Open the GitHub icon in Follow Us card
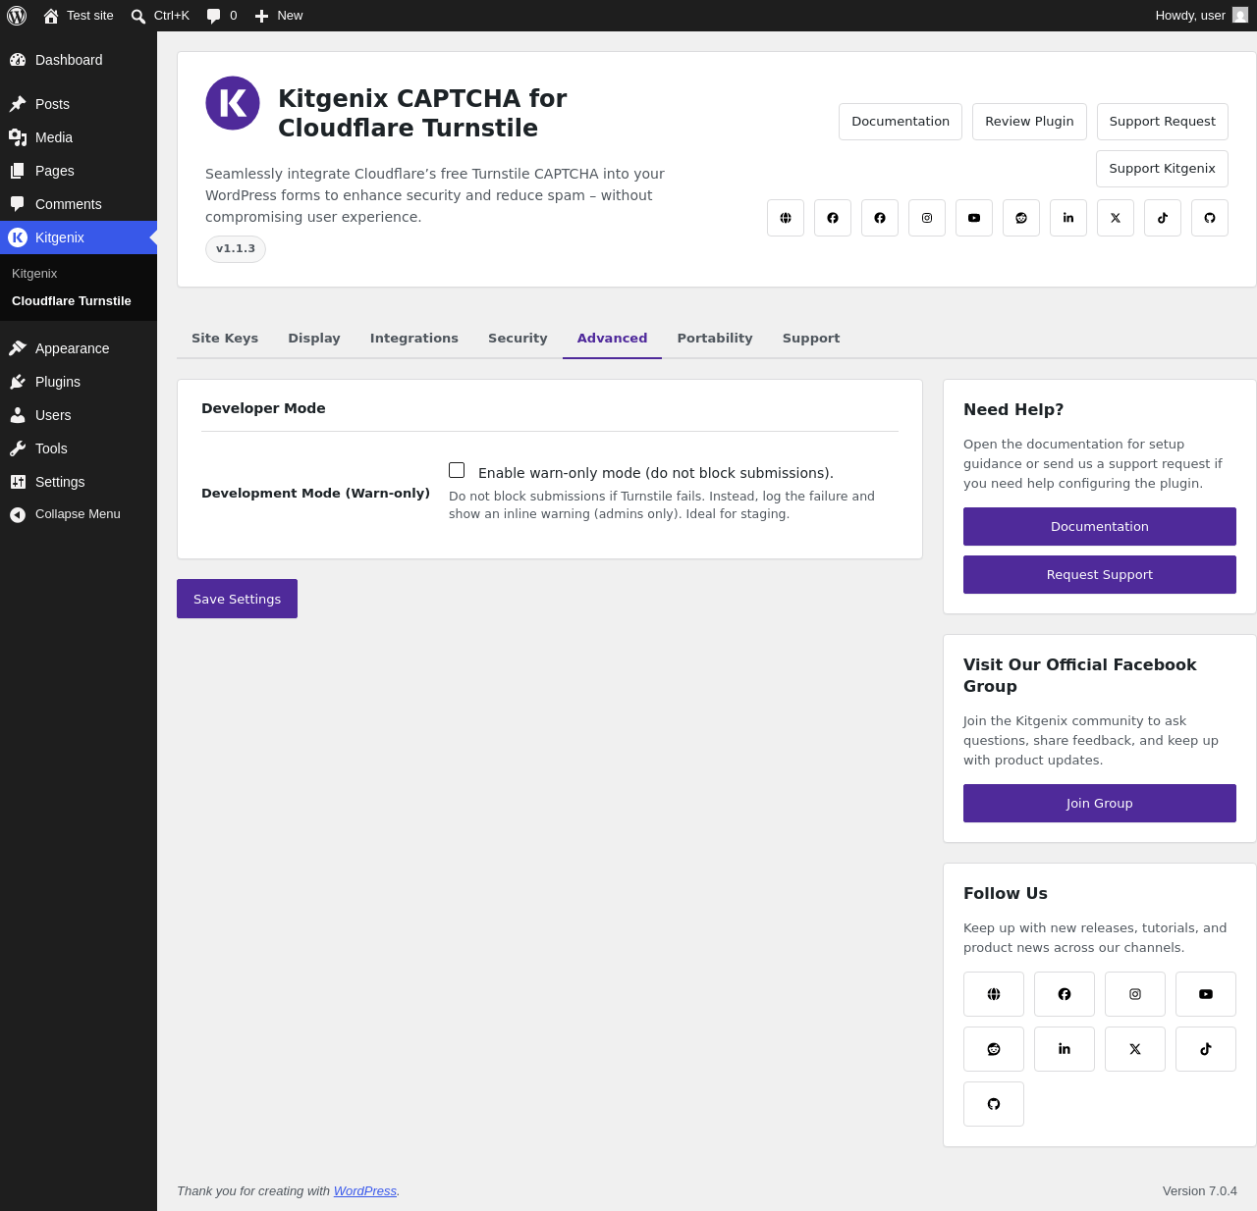 pos(994,1104)
